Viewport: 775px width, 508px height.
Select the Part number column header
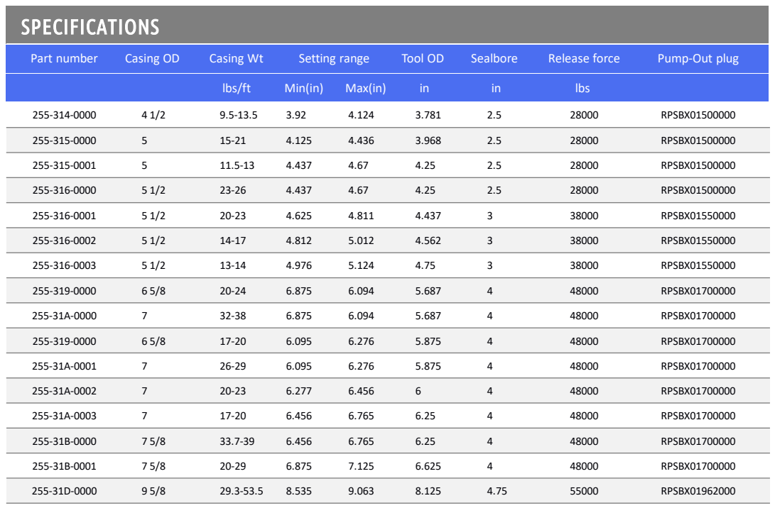pos(64,58)
